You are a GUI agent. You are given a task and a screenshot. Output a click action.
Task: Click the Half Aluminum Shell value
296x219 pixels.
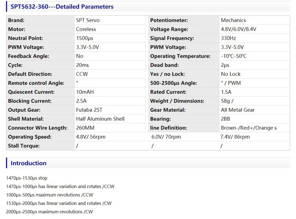pos(100,119)
